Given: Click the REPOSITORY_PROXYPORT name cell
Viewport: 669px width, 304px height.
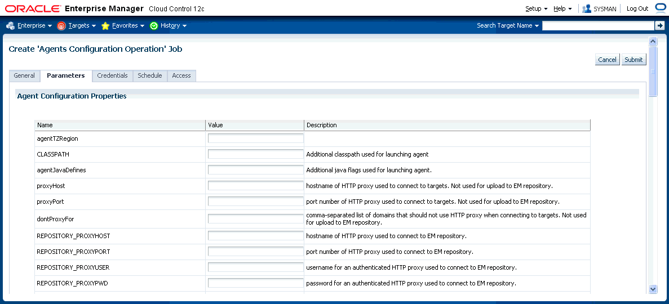Looking at the screenshot, I should click(x=120, y=252).
